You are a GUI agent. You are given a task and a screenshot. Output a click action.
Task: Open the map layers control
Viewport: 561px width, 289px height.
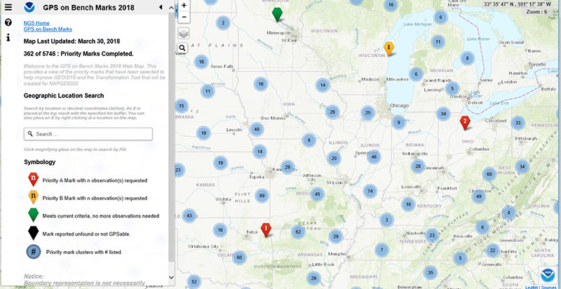183,32
